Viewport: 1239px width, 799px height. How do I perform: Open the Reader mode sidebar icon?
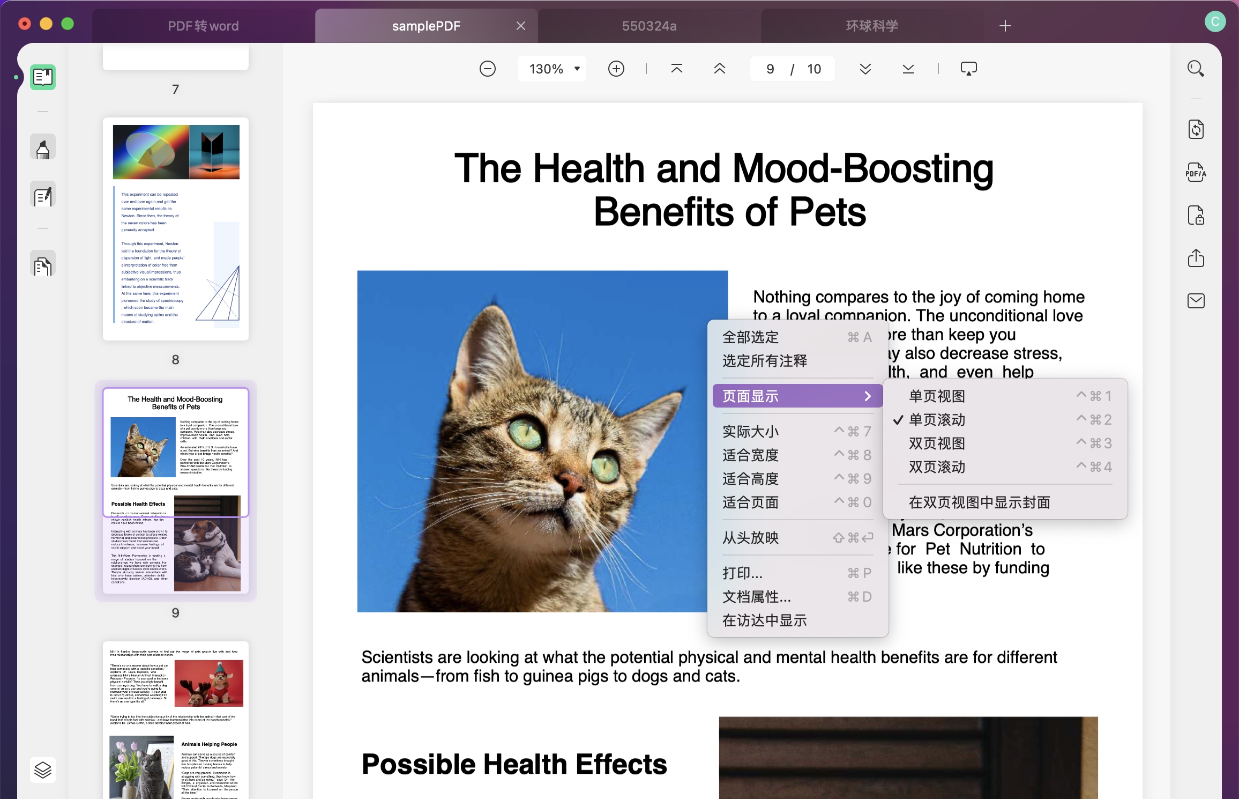43,77
